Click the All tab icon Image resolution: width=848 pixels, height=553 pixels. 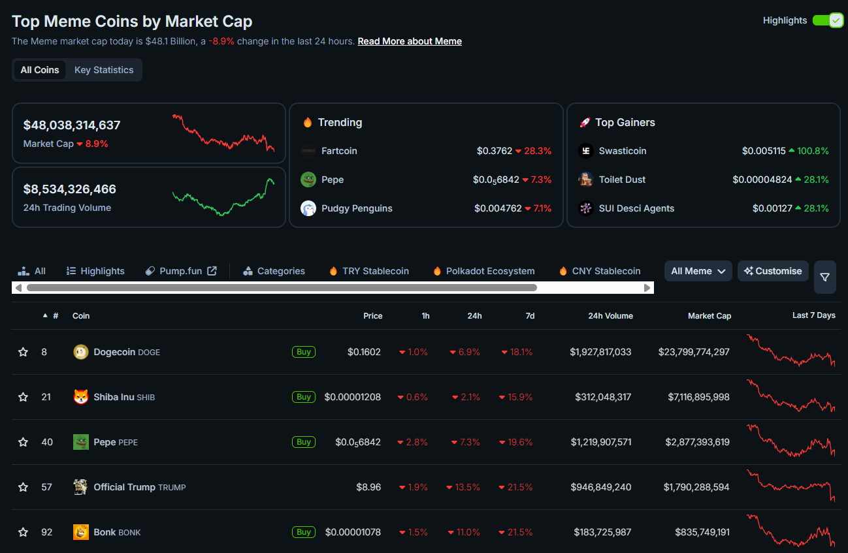[x=24, y=271]
